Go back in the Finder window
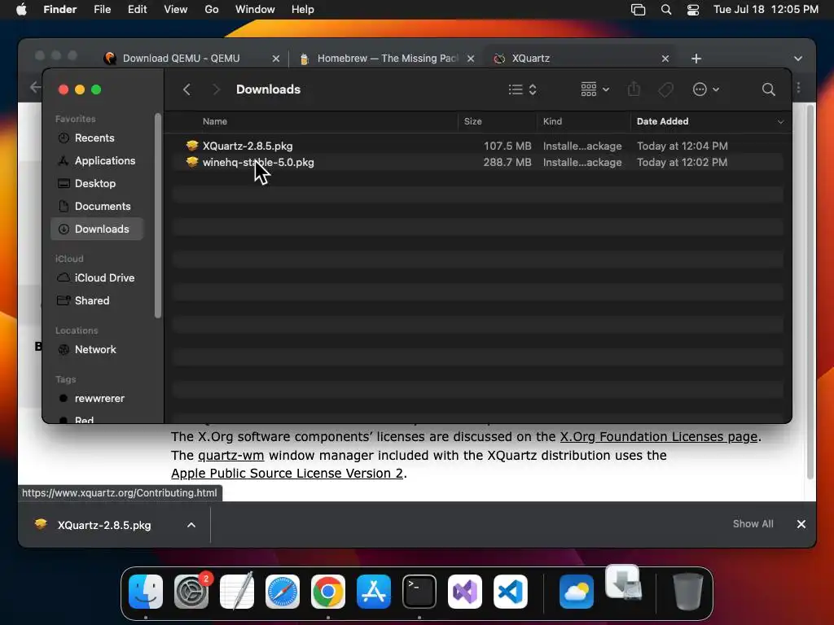This screenshot has width=834, height=625. click(x=187, y=90)
